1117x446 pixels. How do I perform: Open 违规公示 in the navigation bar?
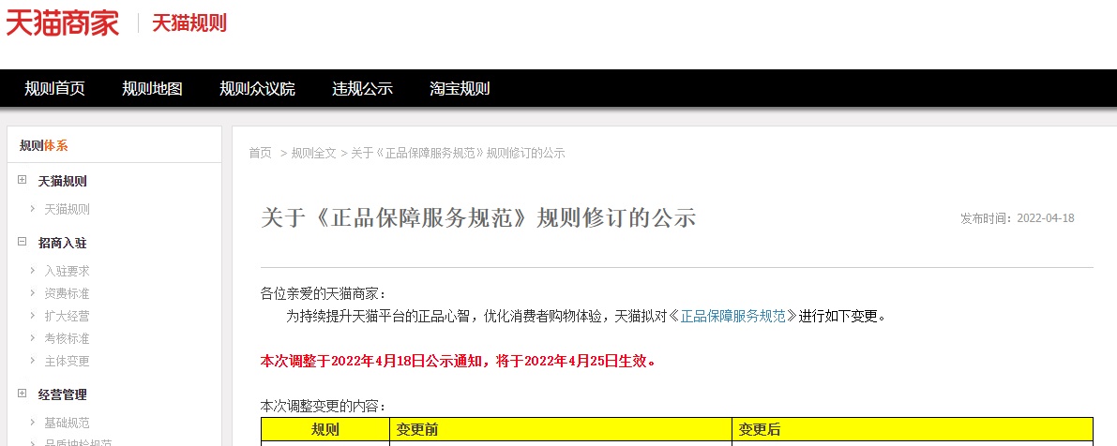coord(362,89)
